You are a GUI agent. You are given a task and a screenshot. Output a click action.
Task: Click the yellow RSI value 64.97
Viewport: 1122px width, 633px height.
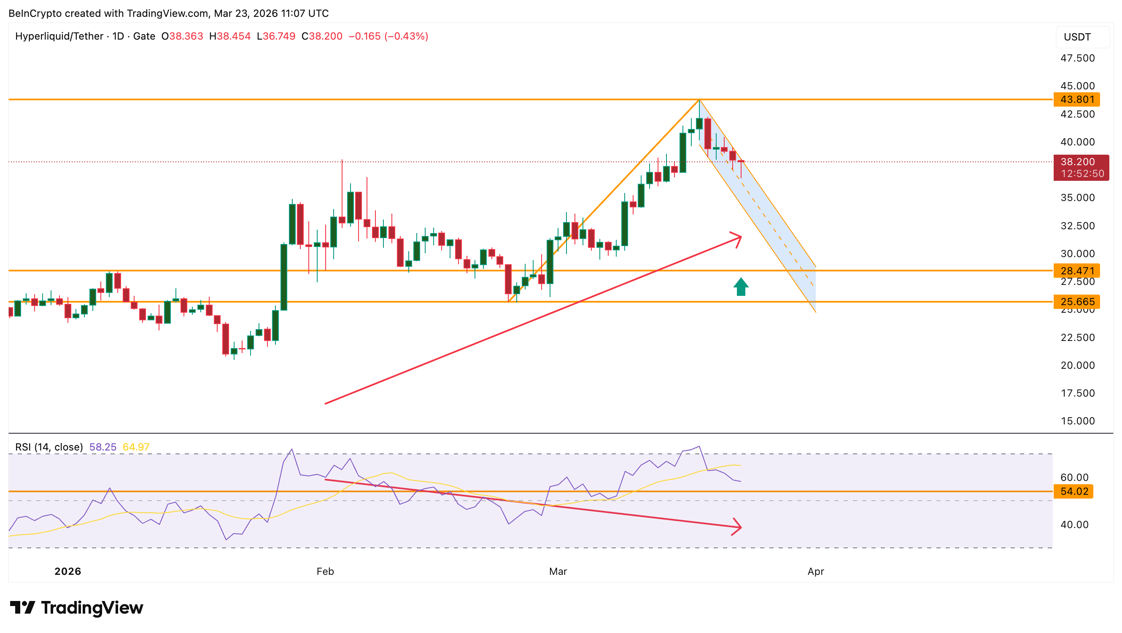136,447
